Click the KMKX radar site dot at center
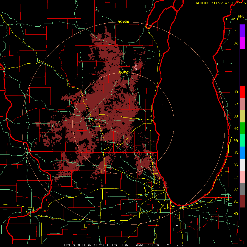This screenshot has height=247, width=247. tap(123, 123)
